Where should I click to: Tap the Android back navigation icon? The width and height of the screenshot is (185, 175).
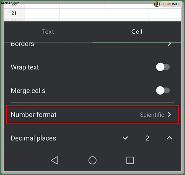[55, 160]
